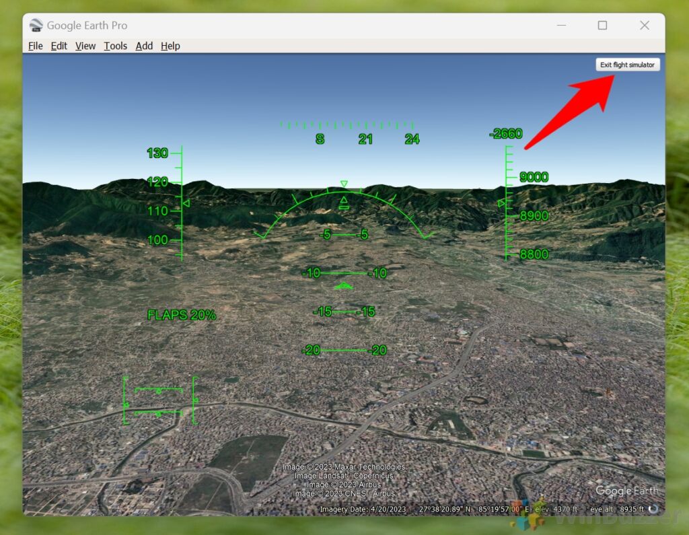Viewport: 689px width, 535px height.
Task: Click the altitude tape showing 8900
Action: click(533, 215)
